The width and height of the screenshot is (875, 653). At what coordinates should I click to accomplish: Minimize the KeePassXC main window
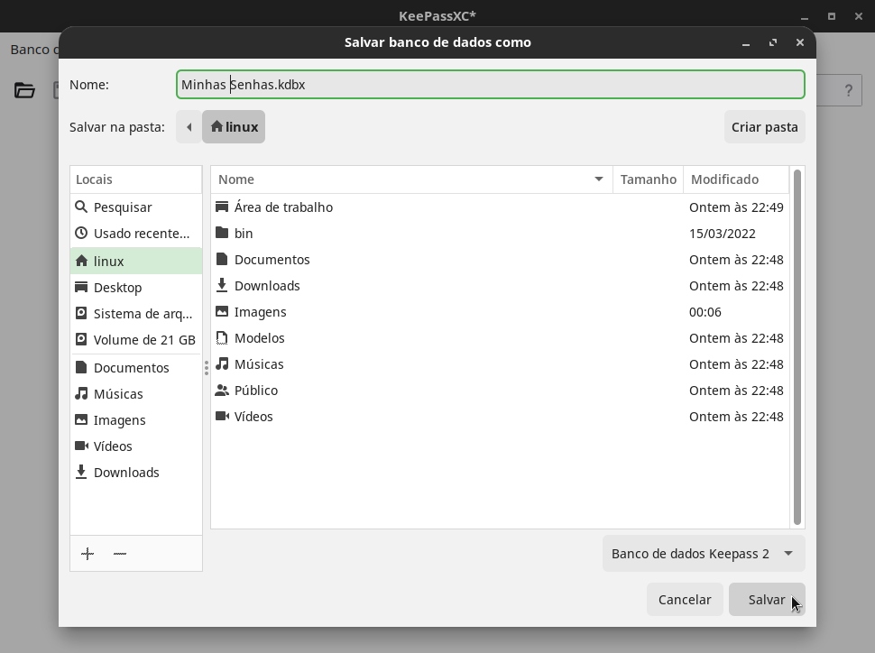[x=804, y=17]
